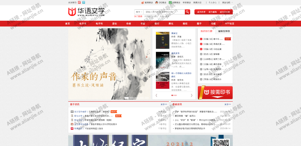Go to previous books with left arrow
The image size is (301, 146).
point(156,95)
